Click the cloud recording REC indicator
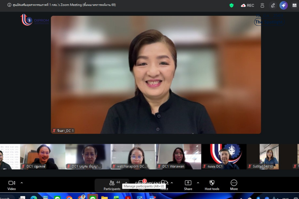Image resolution: width=299 pixels, height=199 pixels. coord(248,5)
